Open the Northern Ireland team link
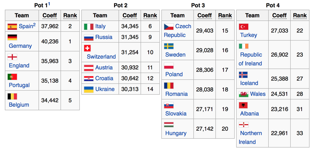312x150 pixels. coord(250,138)
